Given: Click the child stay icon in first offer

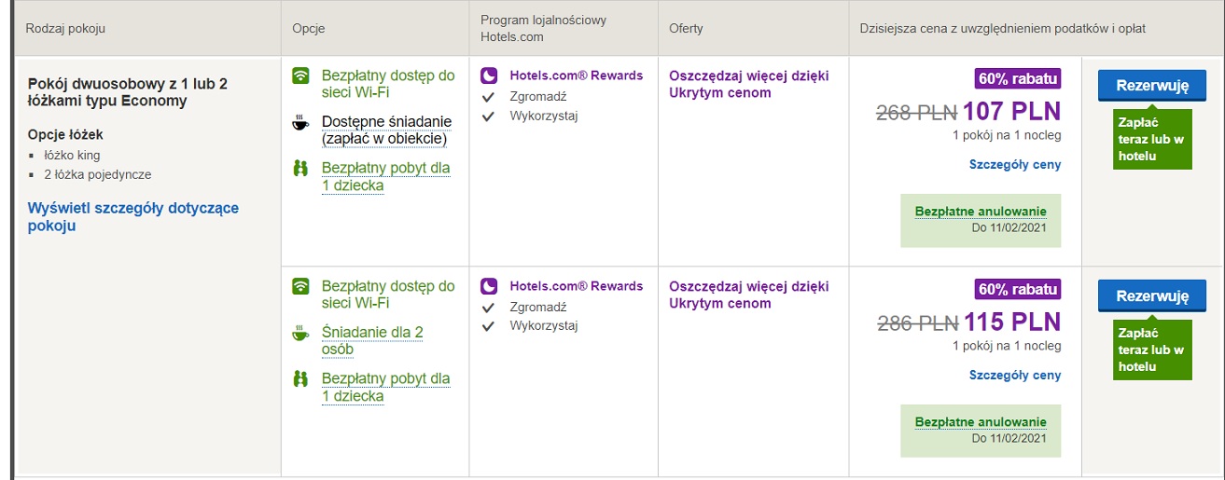Looking at the screenshot, I should click(x=300, y=169).
